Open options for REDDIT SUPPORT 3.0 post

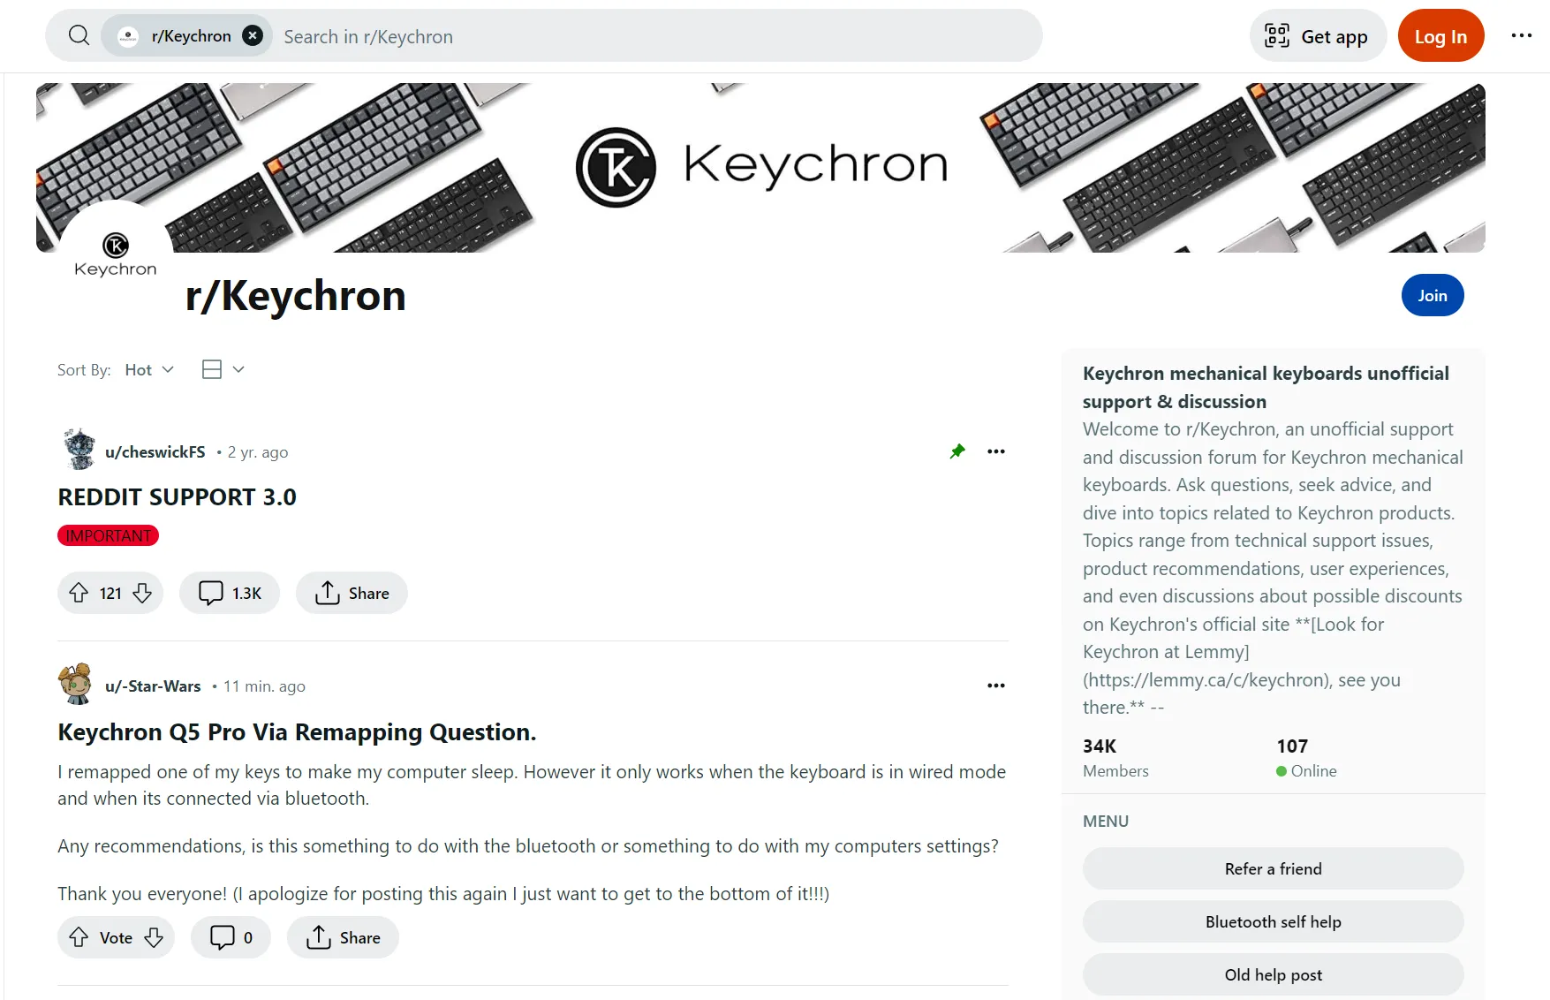996,451
